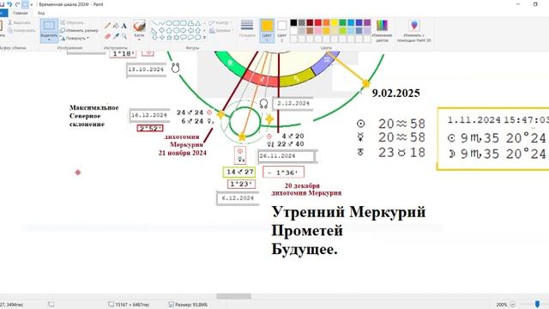
Task: Expand the Rotate (Повернуть) dropdown
Action: (87, 38)
